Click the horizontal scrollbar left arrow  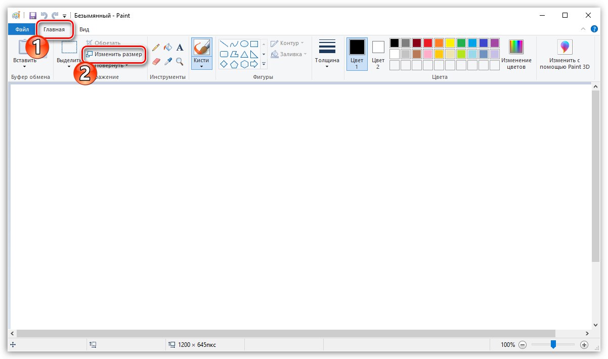pos(13,334)
